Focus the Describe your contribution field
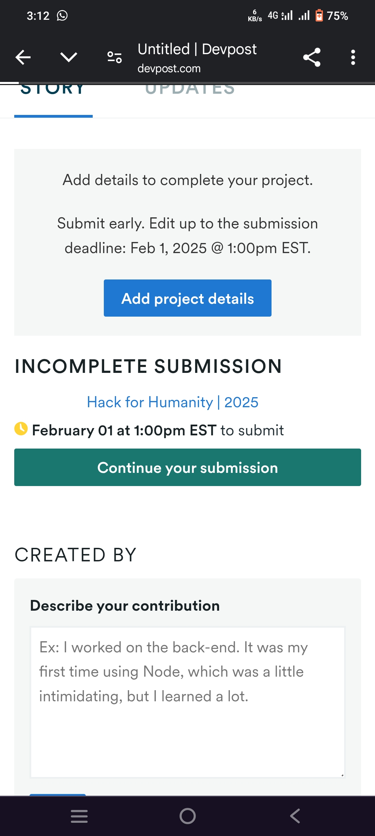This screenshot has height=836, width=375. (187, 702)
